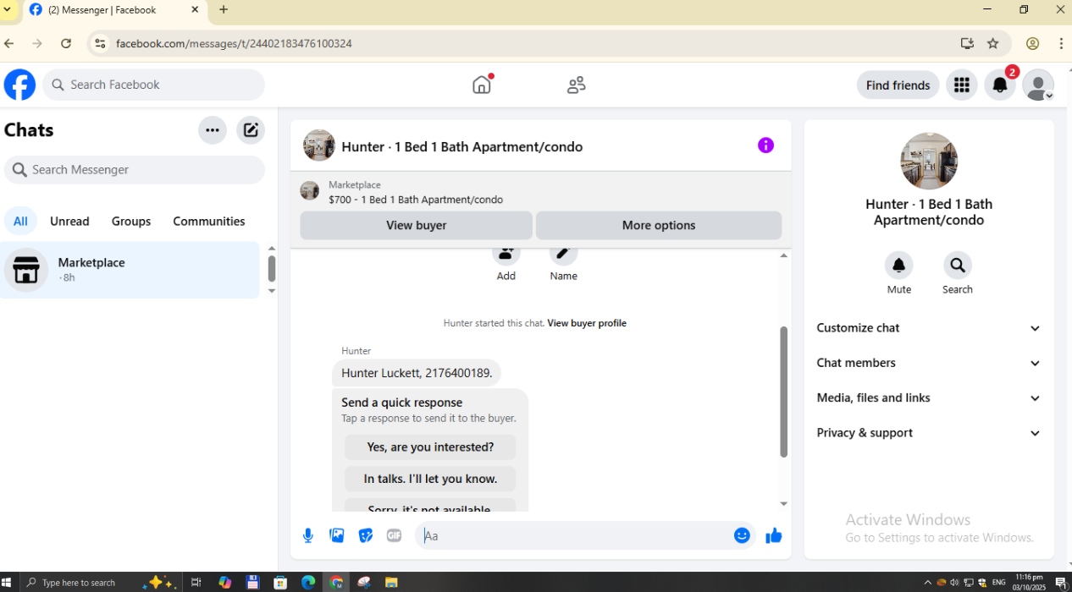This screenshot has height=592, width=1072.
Task: Open Microsoft Edge from taskbar
Action: (308, 583)
